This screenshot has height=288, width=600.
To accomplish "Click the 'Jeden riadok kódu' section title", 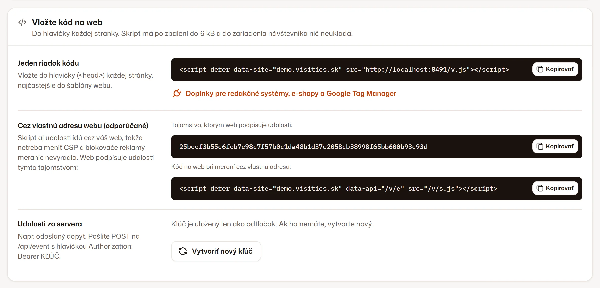I will click(48, 63).
